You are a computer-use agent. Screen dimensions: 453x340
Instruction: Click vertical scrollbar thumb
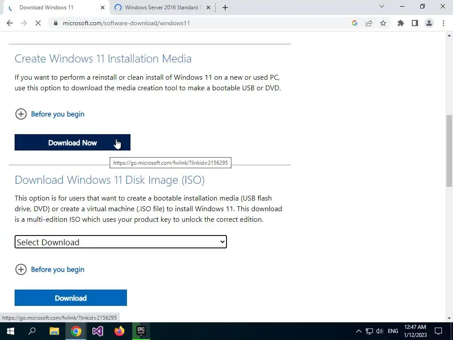449,151
